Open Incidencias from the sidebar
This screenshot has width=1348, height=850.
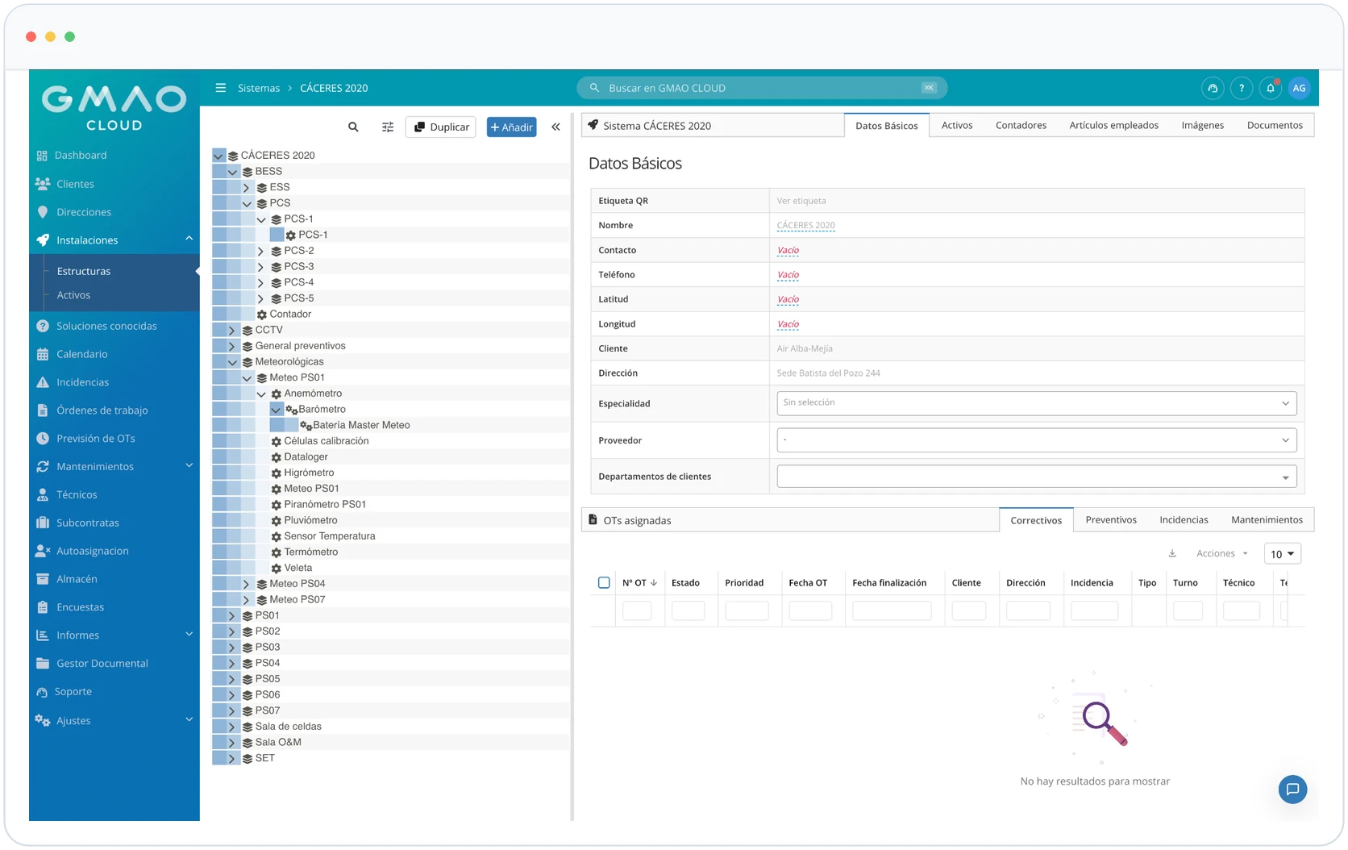[x=82, y=382]
